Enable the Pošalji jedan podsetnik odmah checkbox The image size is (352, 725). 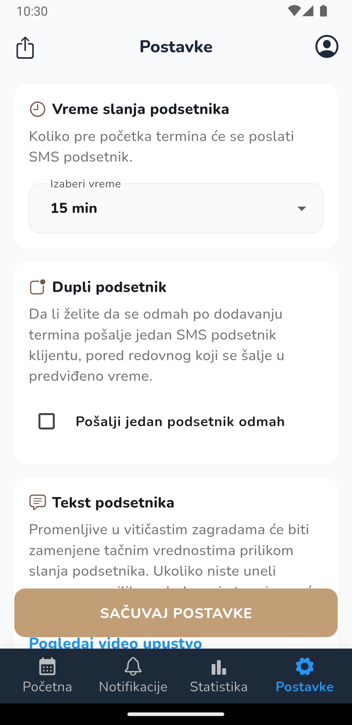47,421
